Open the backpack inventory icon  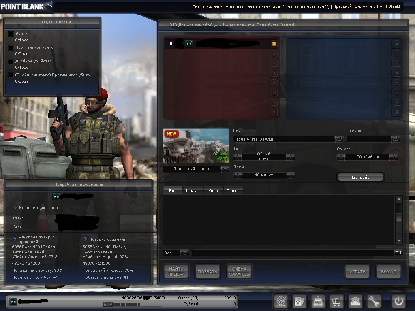(318, 301)
